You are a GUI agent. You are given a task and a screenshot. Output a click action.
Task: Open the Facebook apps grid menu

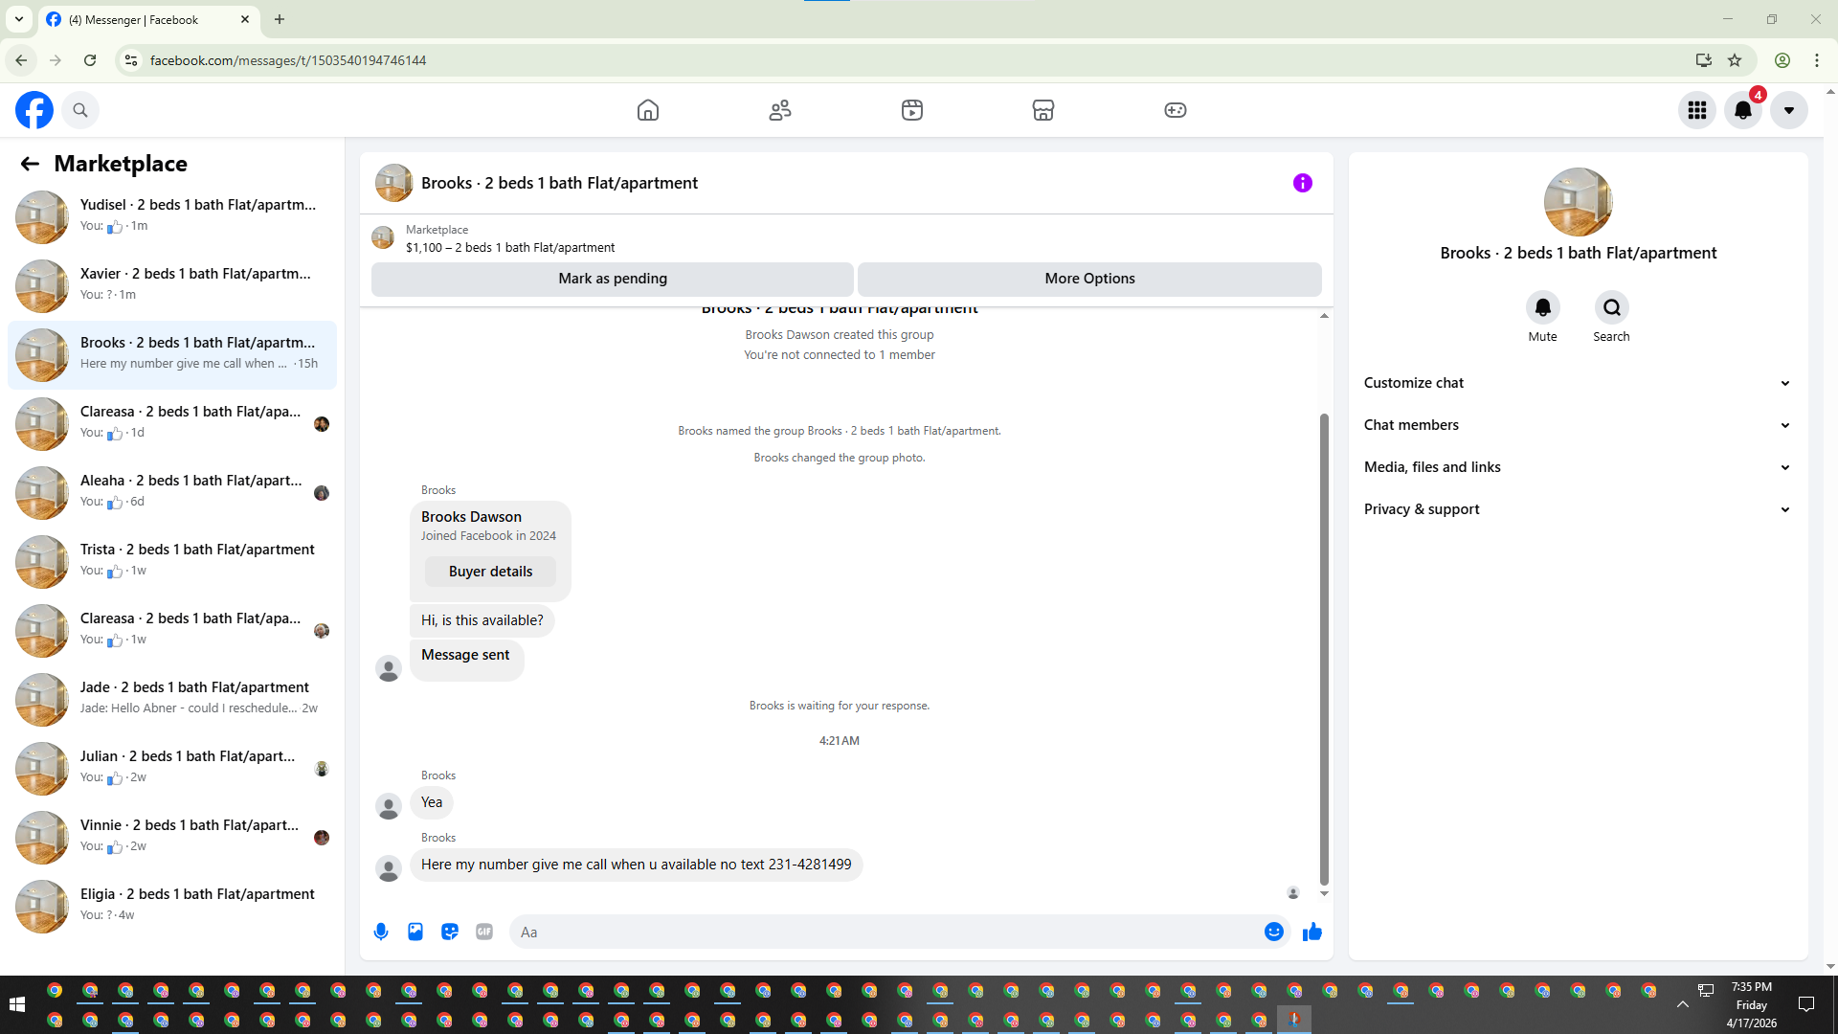(x=1697, y=110)
